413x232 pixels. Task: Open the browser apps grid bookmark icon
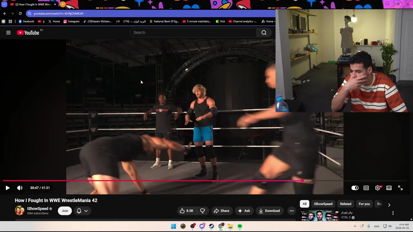click(10, 22)
